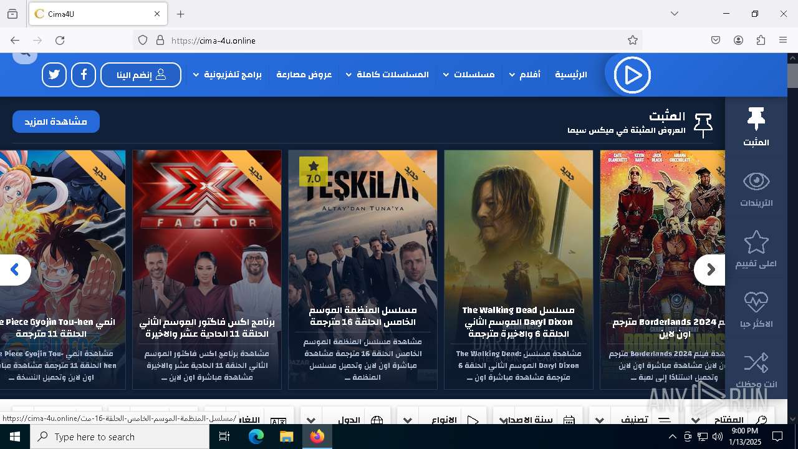Open One Piece Gyojin Tou-hen card

point(62,269)
